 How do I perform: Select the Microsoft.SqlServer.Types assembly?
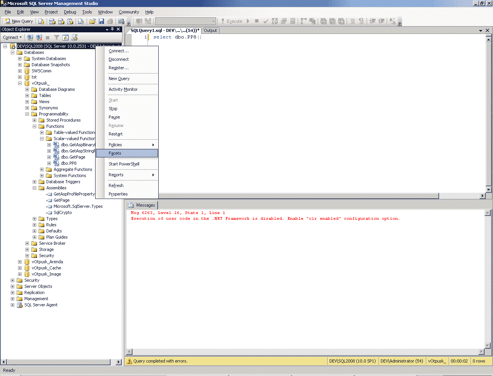[x=78, y=206]
